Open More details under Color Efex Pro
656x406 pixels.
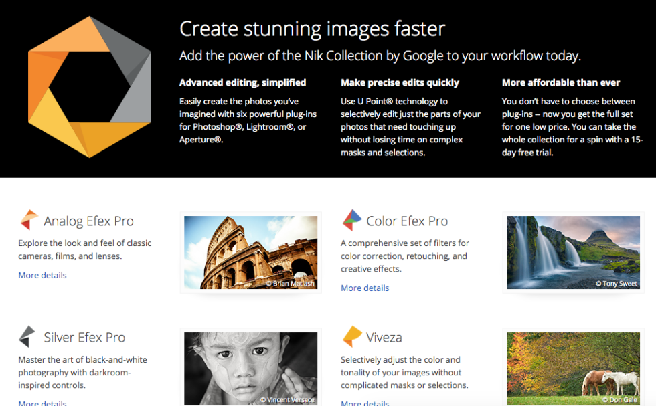click(x=365, y=288)
